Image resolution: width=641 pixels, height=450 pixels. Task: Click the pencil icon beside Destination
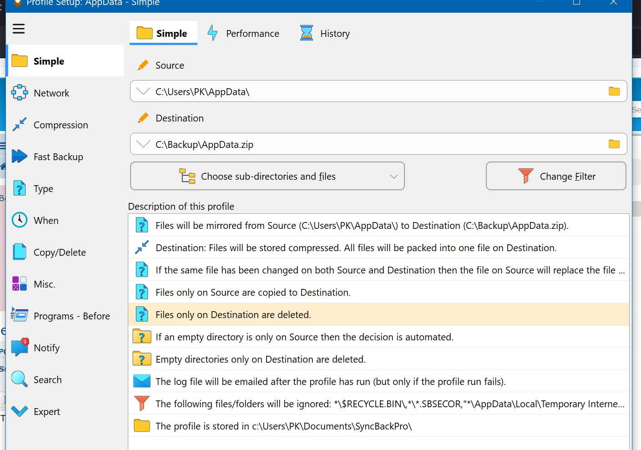tap(143, 118)
